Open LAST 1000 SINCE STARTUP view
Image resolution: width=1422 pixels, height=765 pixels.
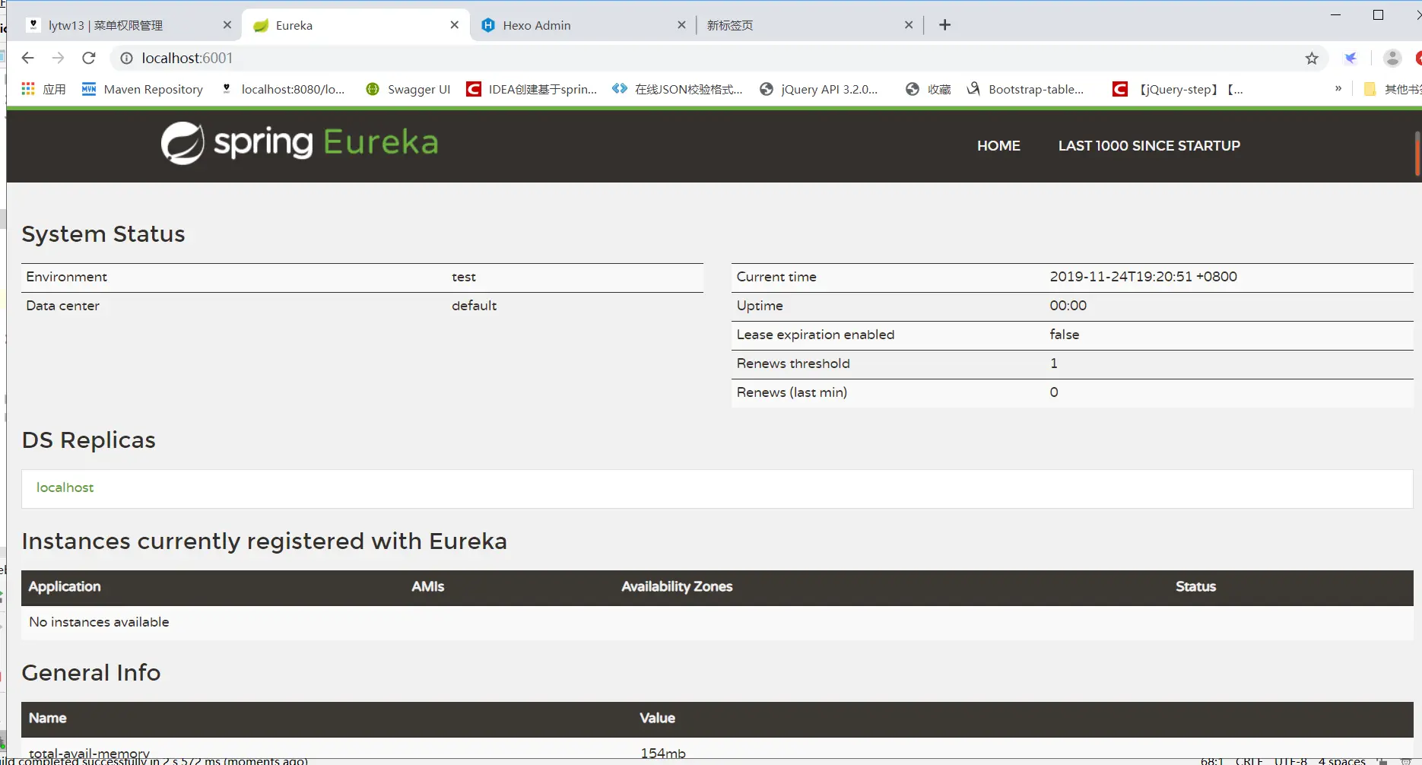pyautogui.click(x=1149, y=145)
